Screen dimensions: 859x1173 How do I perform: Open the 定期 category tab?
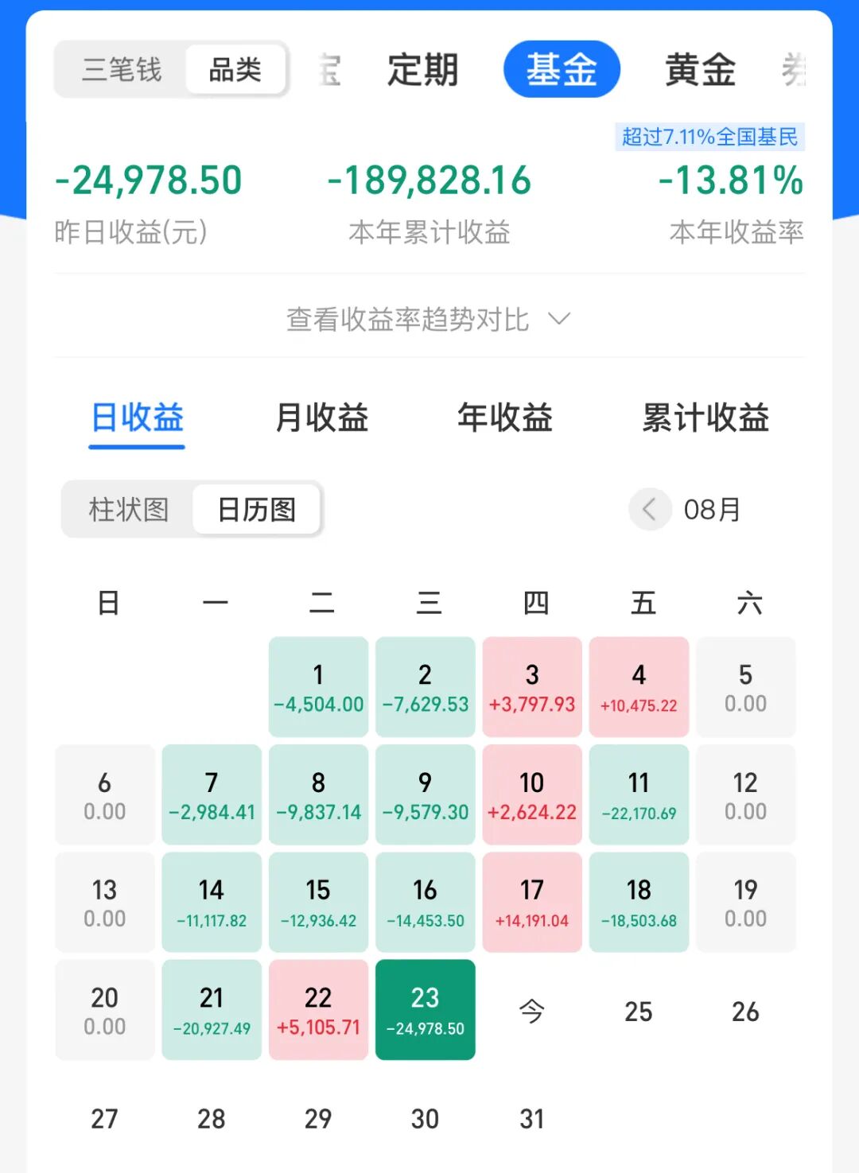pos(422,70)
